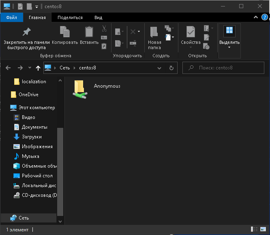Select Сеть in the address breadcrumb

(64, 68)
